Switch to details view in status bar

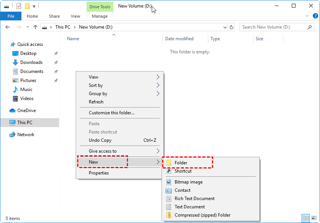(x=306, y=218)
